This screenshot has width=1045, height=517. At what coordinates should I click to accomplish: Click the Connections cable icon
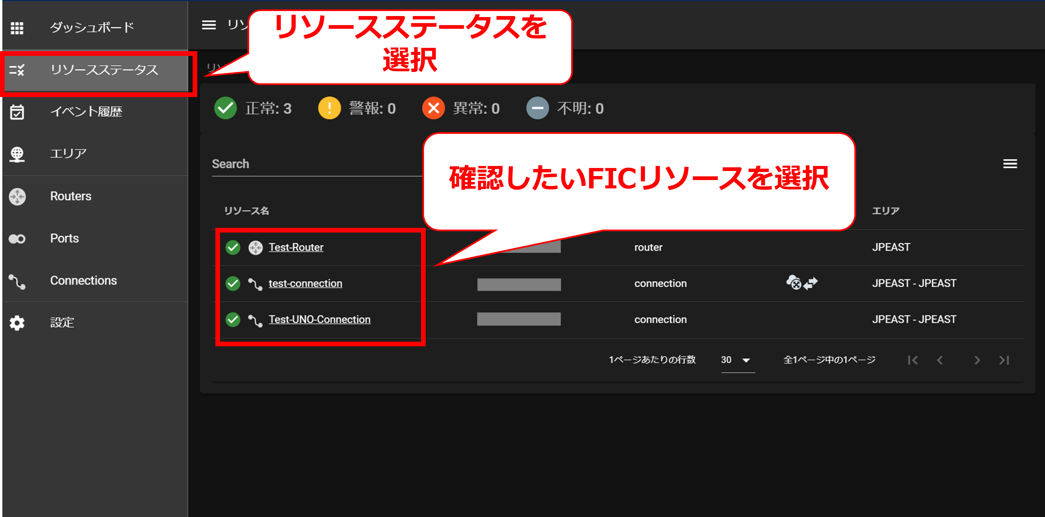(x=17, y=281)
